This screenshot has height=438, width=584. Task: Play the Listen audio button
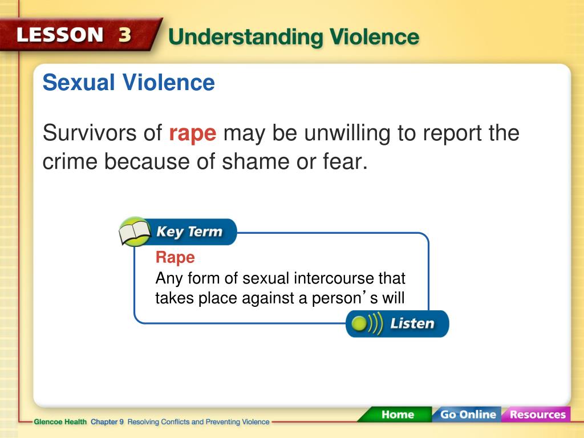(x=398, y=324)
